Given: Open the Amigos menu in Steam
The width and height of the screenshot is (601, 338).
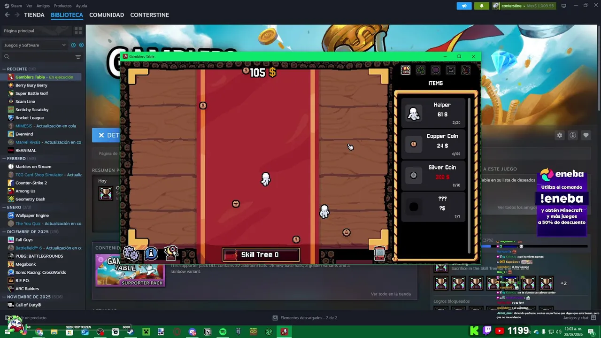Looking at the screenshot, I should point(43,6).
